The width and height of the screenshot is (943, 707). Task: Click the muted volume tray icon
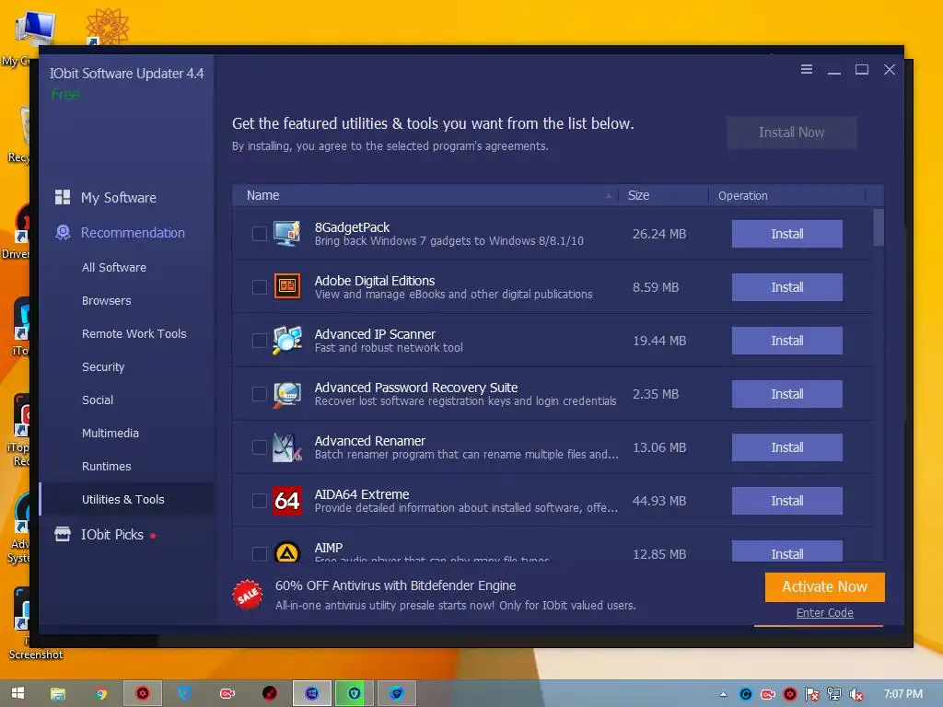(856, 694)
